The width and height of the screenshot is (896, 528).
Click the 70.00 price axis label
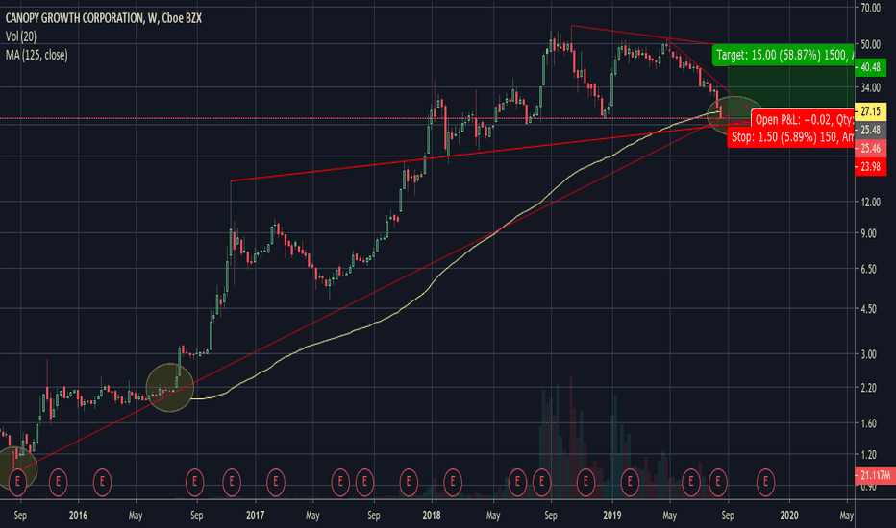click(870, 8)
